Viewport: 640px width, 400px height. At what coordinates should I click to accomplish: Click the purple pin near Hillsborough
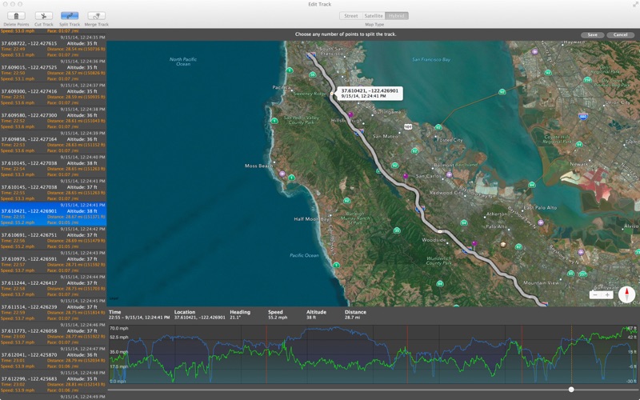pos(350,115)
